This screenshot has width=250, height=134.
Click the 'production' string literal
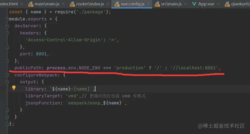click(130, 68)
